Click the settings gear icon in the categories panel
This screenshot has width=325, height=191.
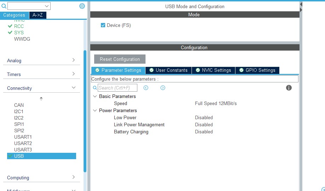(82, 6)
